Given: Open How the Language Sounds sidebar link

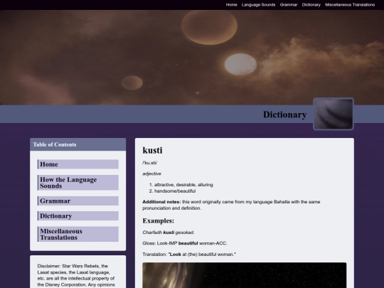Looking at the screenshot, I should [x=78, y=183].
